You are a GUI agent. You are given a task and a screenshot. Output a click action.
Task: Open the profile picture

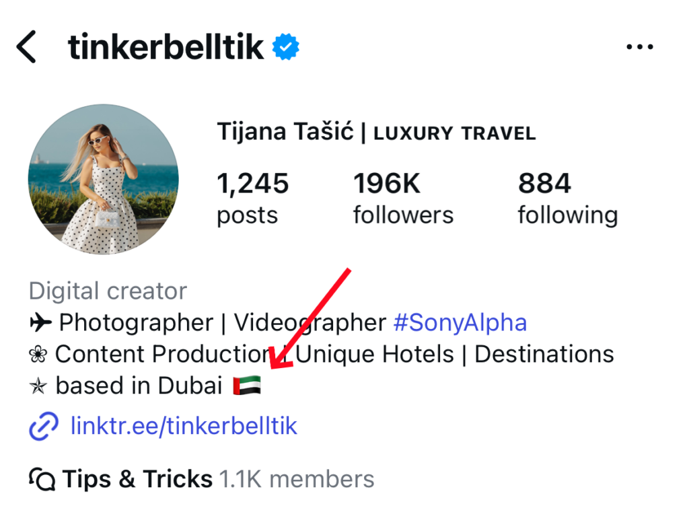[103, 179]
